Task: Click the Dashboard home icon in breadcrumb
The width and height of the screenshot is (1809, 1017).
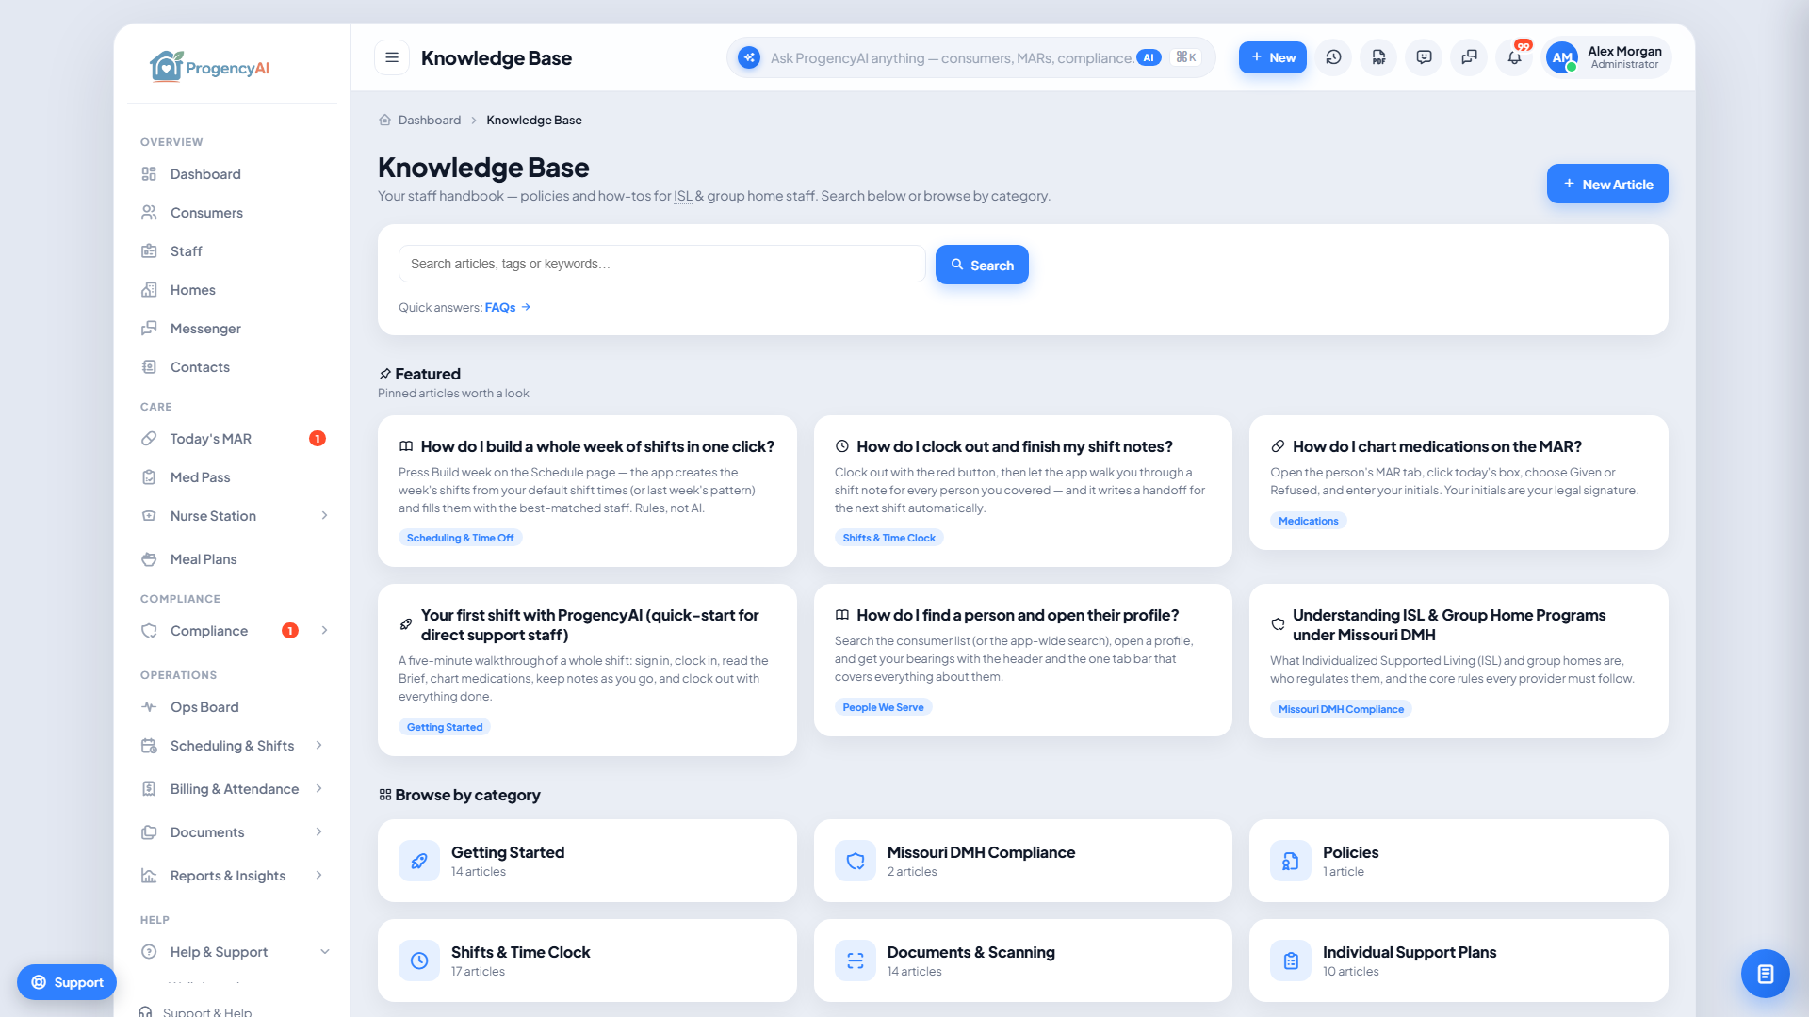Action: click(384, 120)
